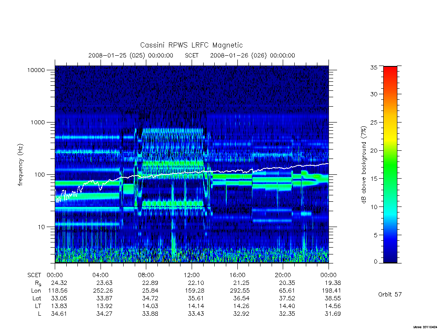
Task: Click the 'Orbit 57' label
Action: click(x=390, y=294)
